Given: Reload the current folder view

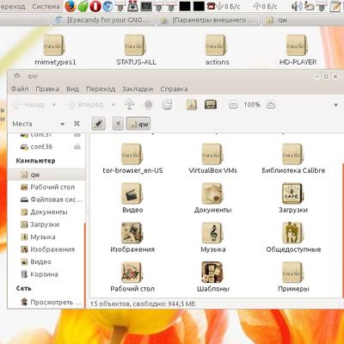Looking at the screenshot, I should [167, 105].
